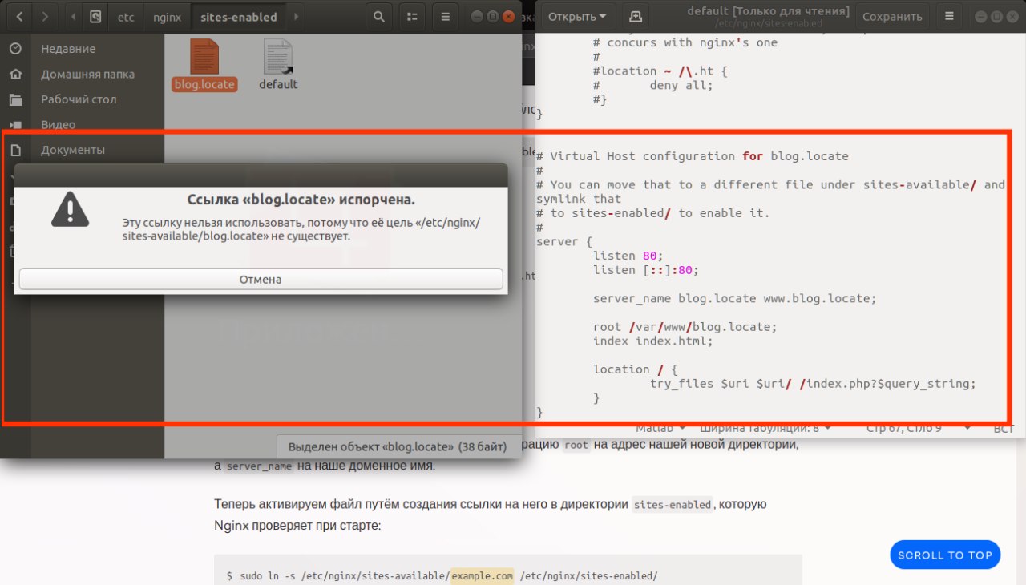Click the Desktop folder icon in sidebar
Viewport: 1026px width, 585px height.
click(15, 99)
